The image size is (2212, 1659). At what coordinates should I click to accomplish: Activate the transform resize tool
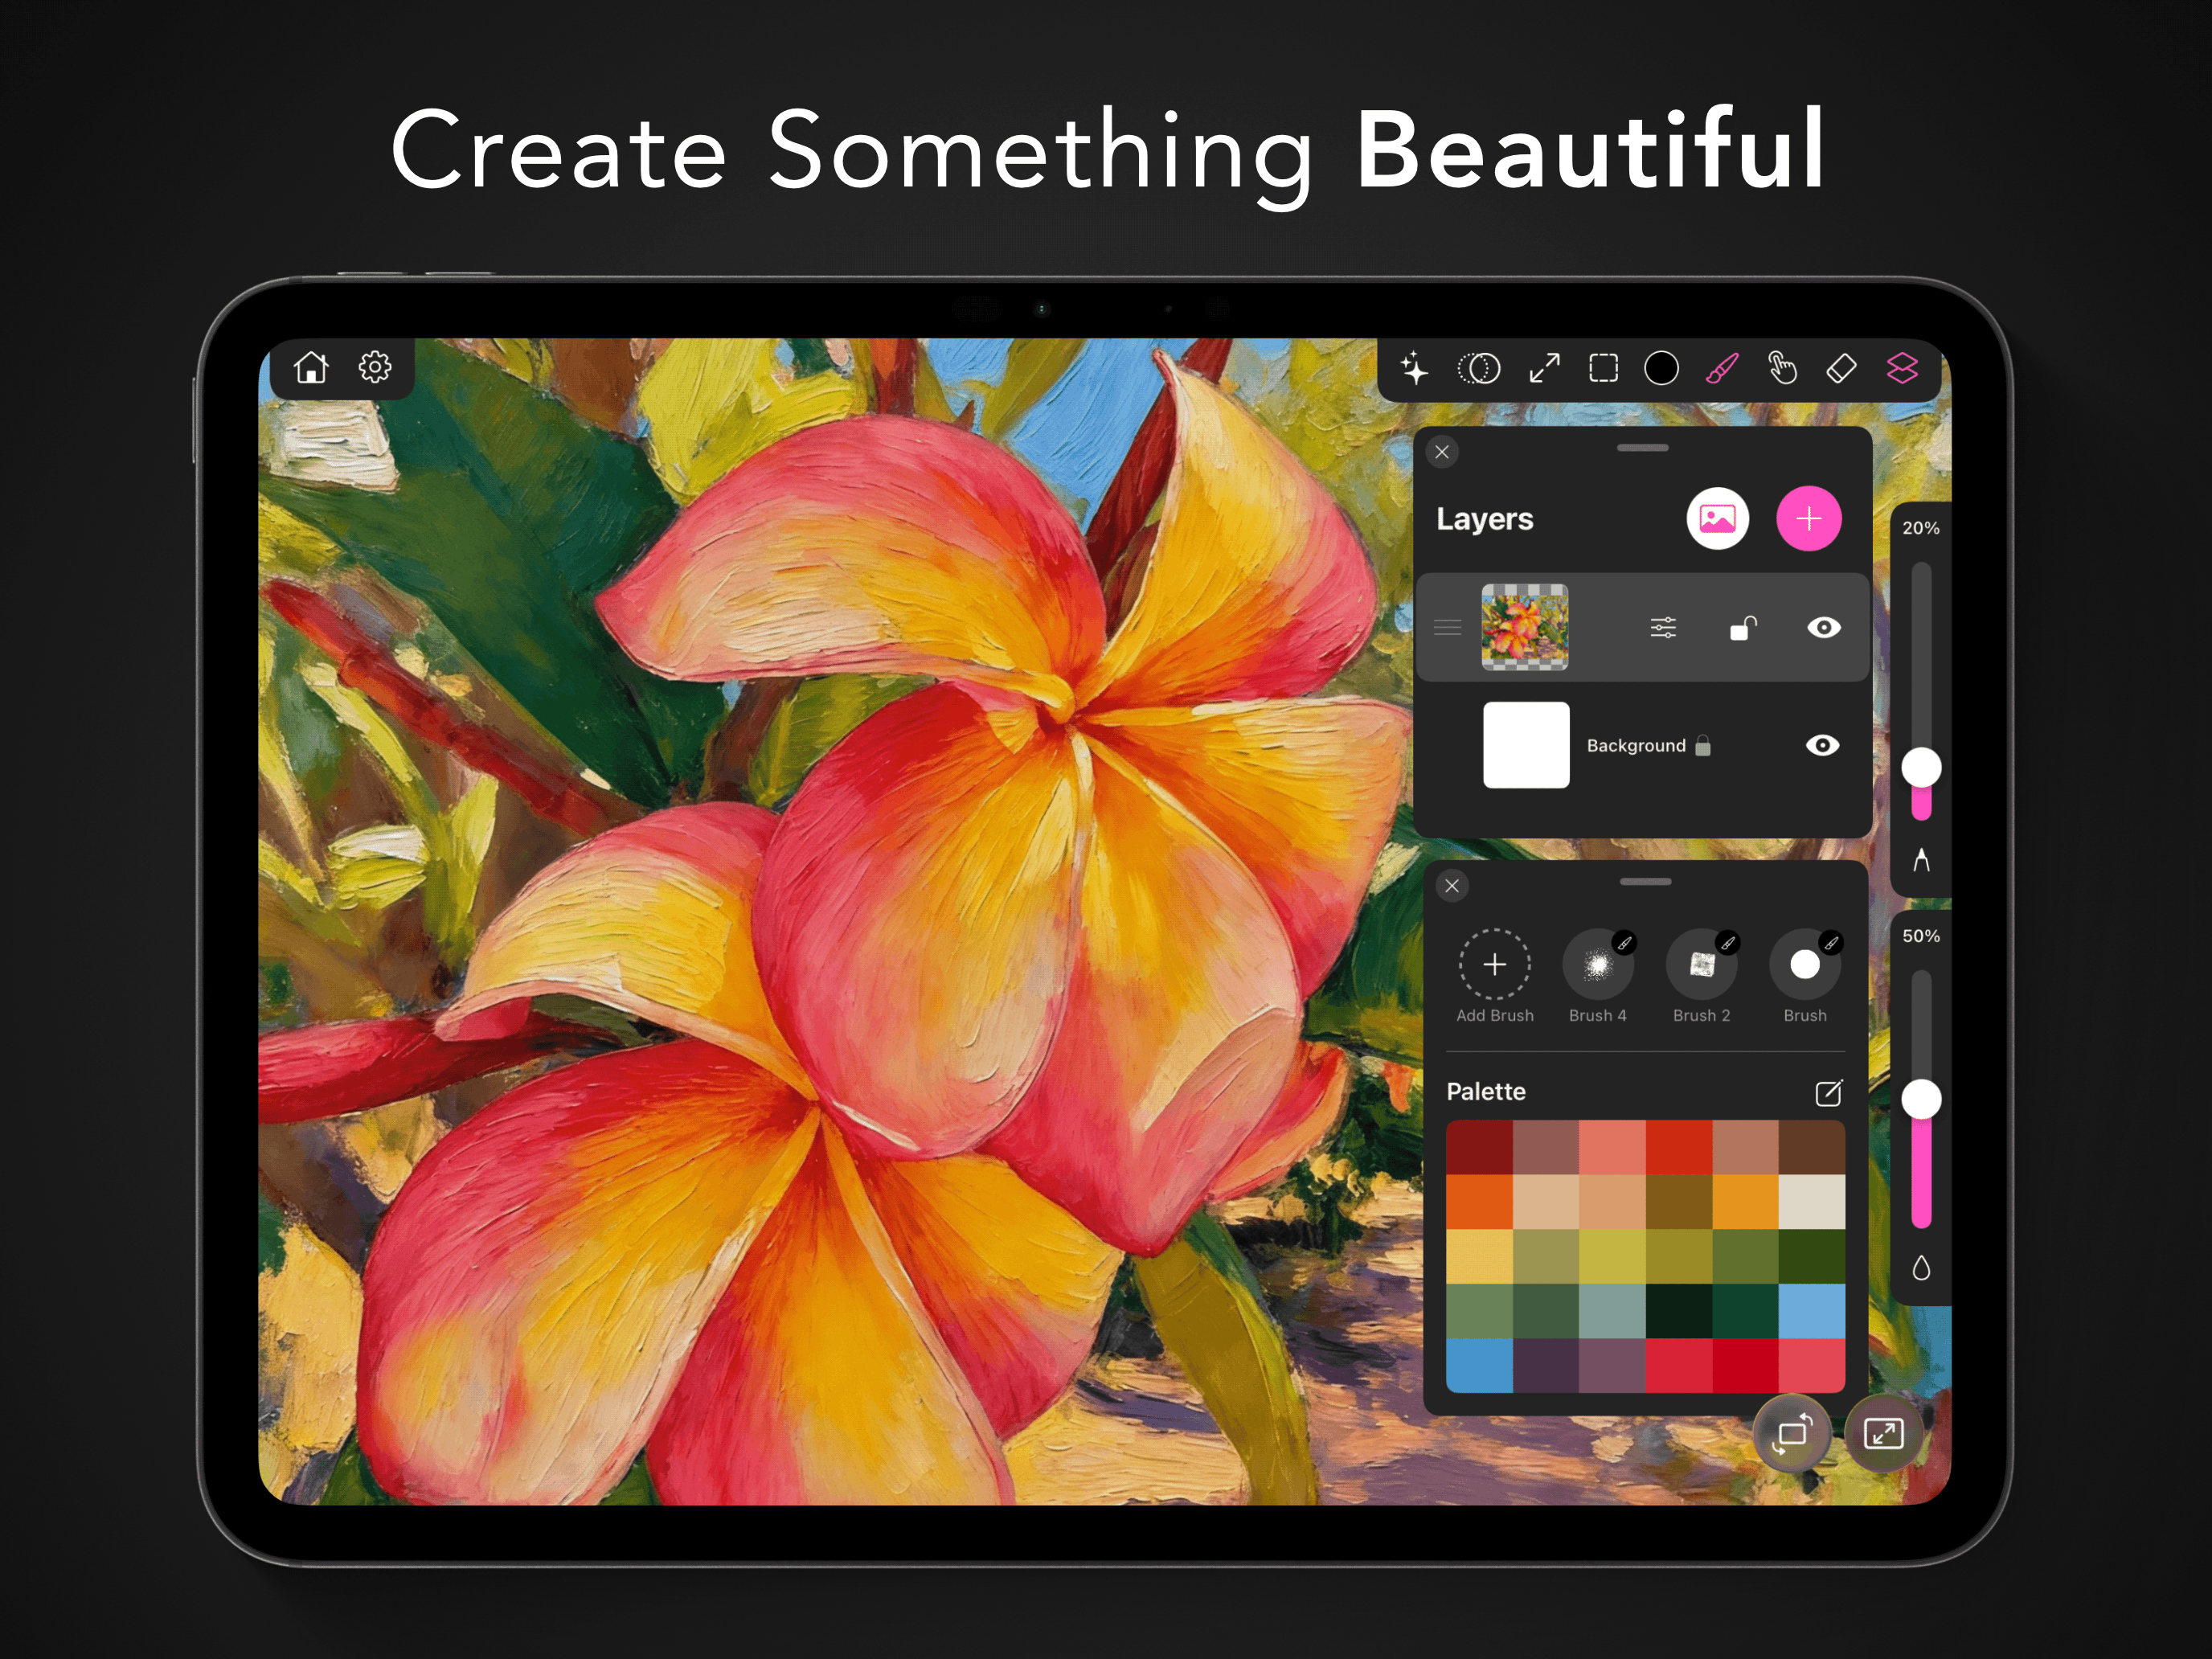point(1544,370)
